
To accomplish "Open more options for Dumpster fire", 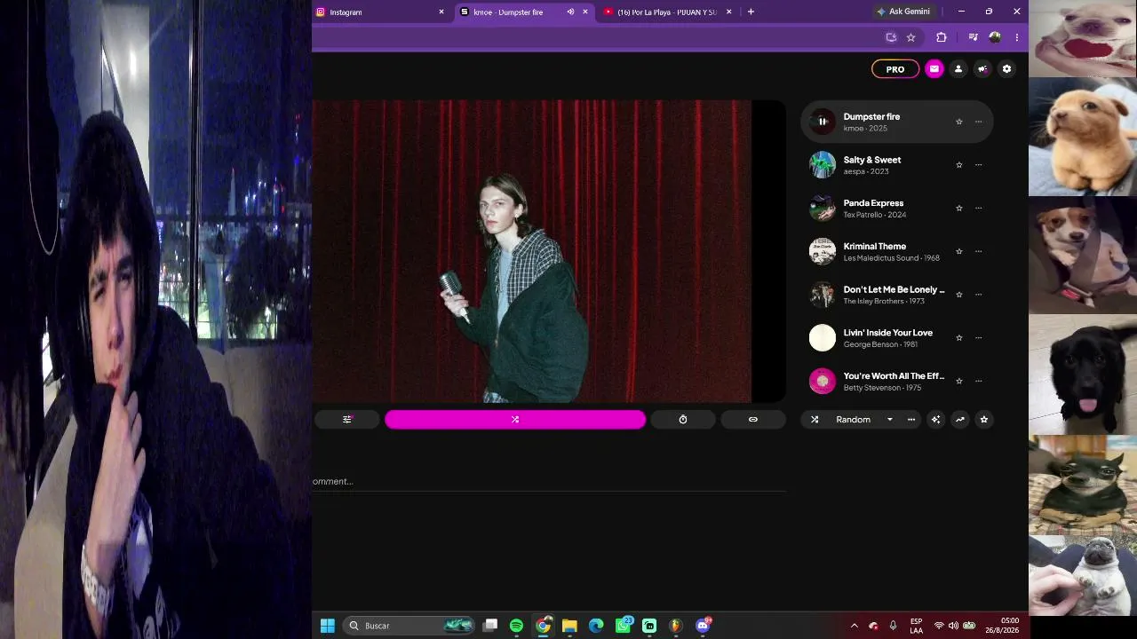I will click(x=978, y=122).
